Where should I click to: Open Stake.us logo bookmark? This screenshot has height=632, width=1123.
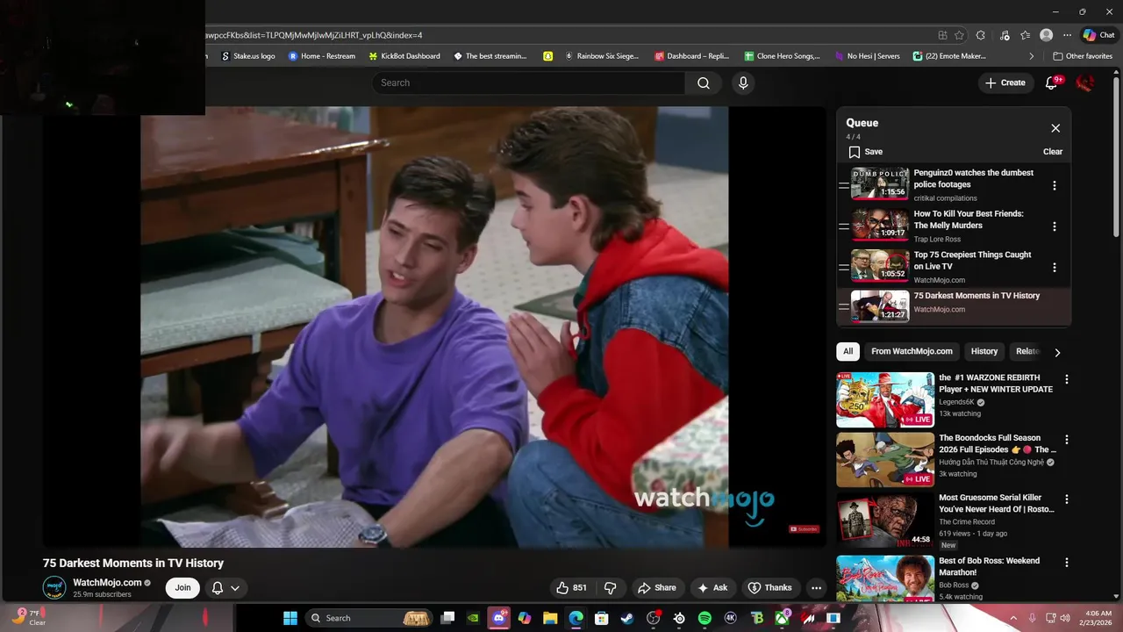coord(248,56)
